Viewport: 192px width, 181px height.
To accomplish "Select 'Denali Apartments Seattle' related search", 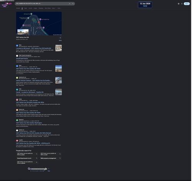I will [x=27, y=158].
